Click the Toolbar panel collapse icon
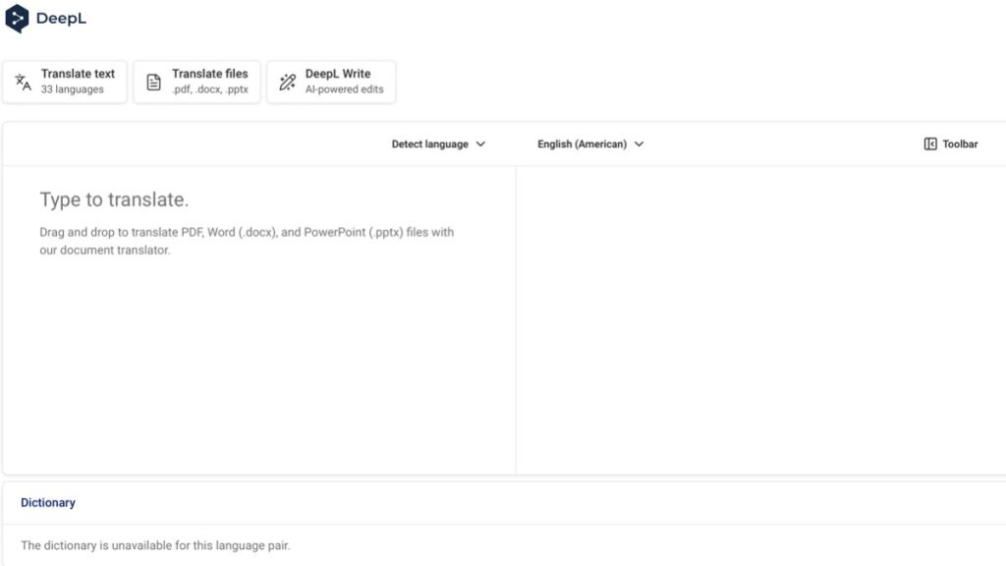Screen dimensions: 1006x566 (930, 144)
